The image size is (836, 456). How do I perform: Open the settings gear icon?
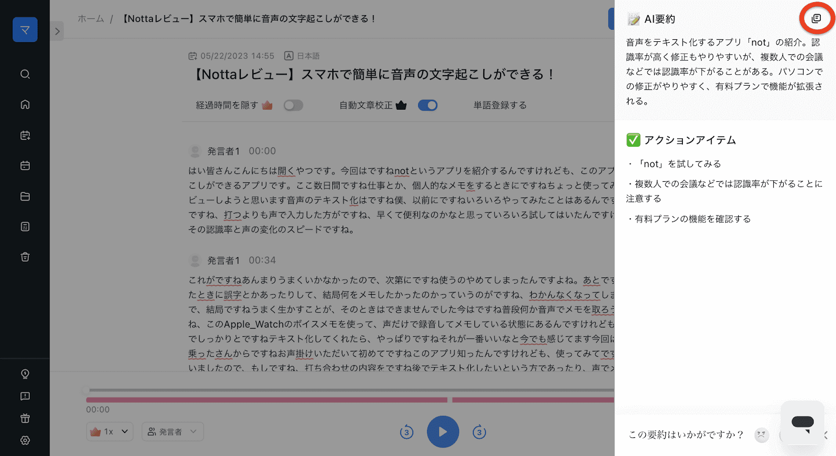[x=25, y=440]
